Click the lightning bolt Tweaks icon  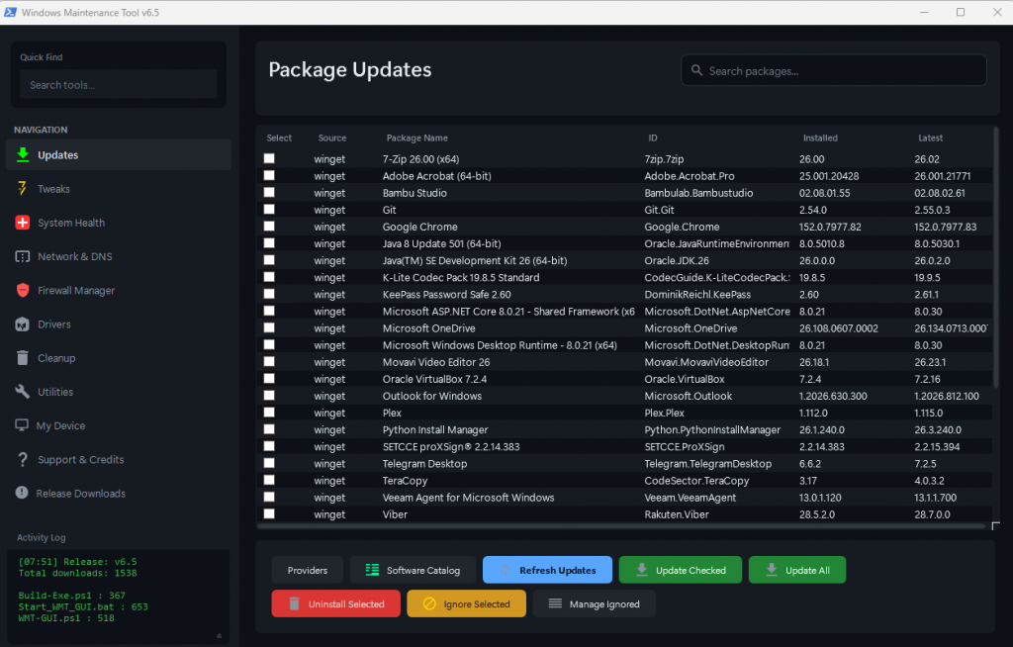coord(23,188)
